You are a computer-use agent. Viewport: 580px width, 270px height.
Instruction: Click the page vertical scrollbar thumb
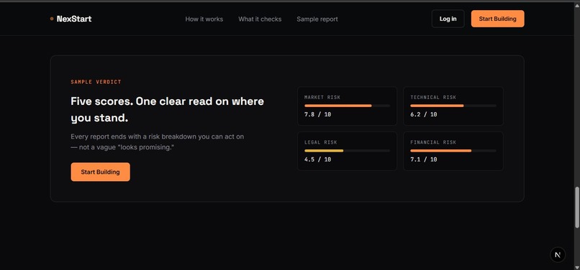(576, 208)
